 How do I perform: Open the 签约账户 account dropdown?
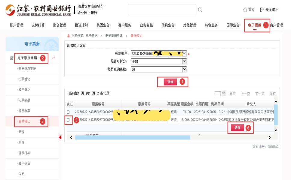coord(184,54)
